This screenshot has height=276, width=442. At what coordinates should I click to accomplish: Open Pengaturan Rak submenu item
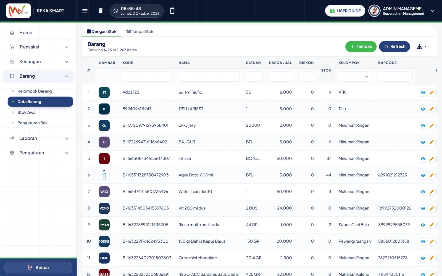33,123
